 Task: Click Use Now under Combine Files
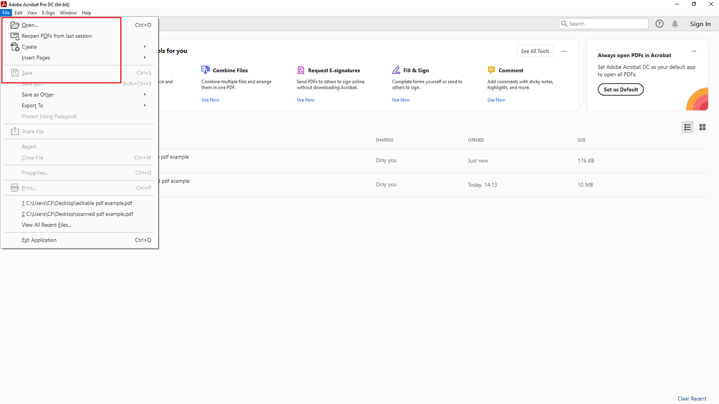click(210, 100)
